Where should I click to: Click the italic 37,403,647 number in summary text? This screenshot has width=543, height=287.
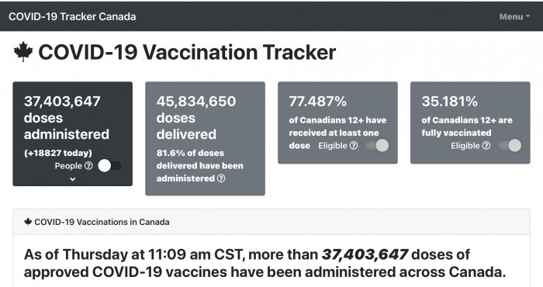click(x=365, y=254)
